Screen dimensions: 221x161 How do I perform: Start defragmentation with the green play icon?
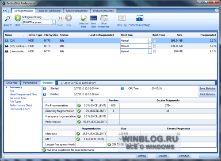tap(18, 18)
